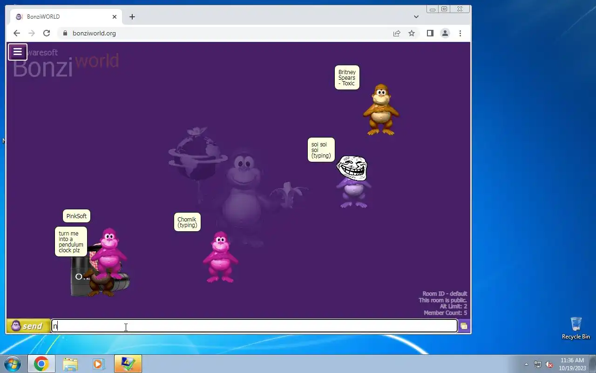Bookmark this page with the star icon
The height and width of the screenshot is (373, 596).
[412, 33]
